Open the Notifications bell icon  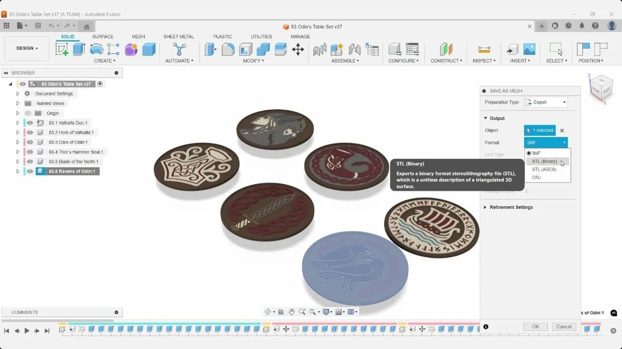582,26
